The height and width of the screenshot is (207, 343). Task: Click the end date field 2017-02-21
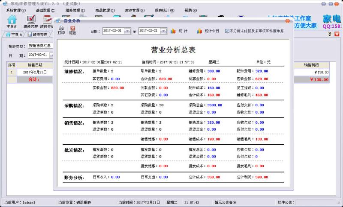(x=149, y=31)
